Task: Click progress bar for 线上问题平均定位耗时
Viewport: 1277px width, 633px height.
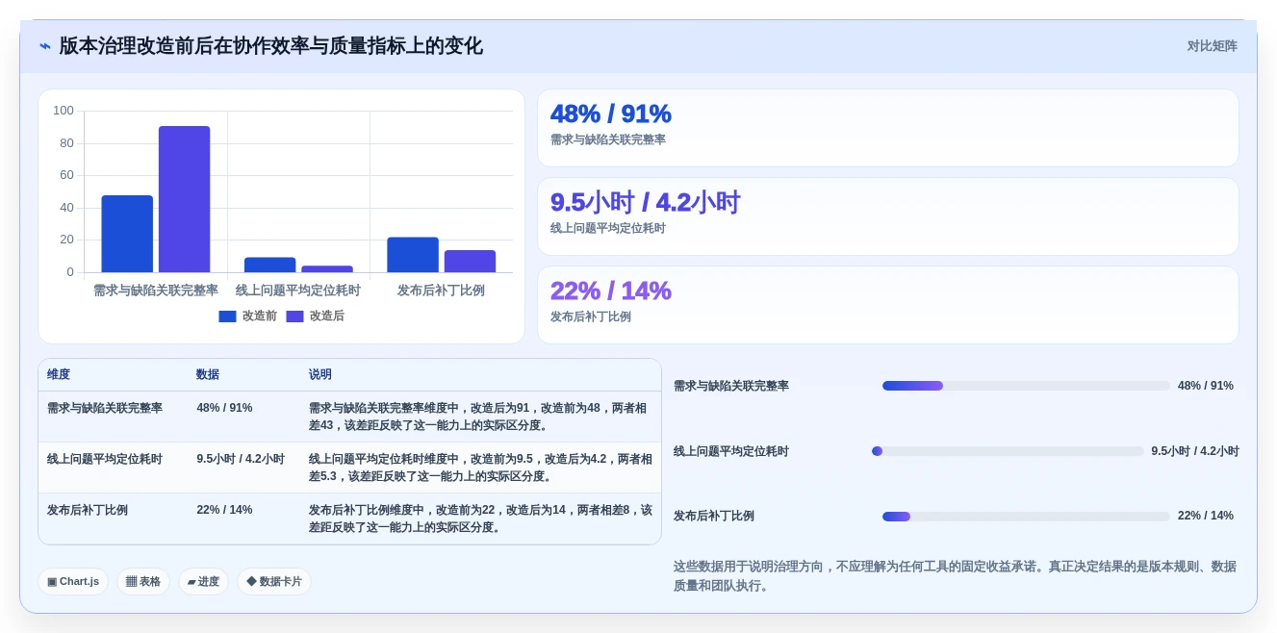Action: [x=1009, y=451]
